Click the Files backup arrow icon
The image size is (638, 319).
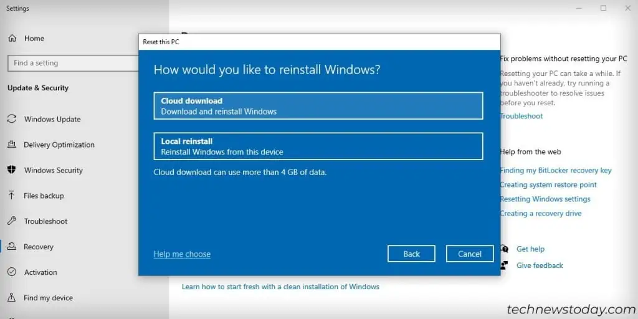[12, 195]
